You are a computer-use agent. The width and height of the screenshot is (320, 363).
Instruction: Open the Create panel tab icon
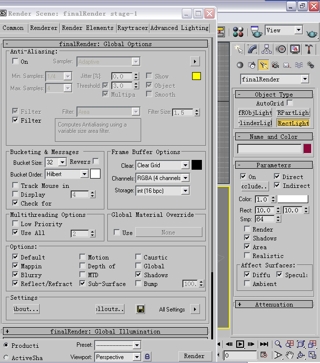(x=238, y=49)
